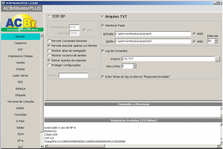Click horizontal scrollbar right arrow in responses
The height and width of the screenshot is (149, 223).
click(x=219, y=146)
